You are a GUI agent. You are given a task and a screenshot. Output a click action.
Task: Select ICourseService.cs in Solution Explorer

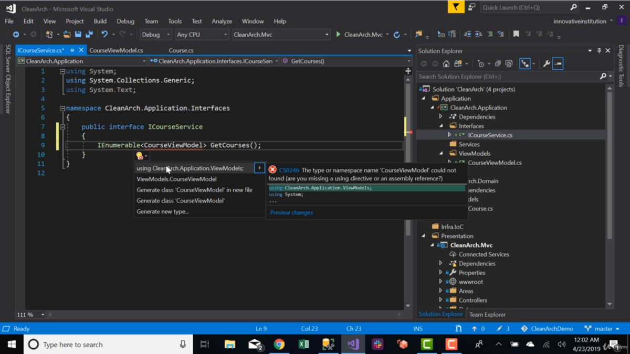tap(490, 135)
